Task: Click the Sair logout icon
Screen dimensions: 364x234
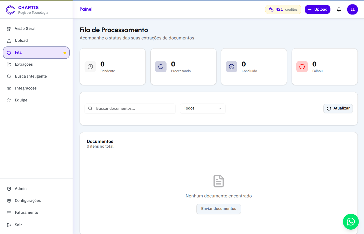Action: [x=9, y=225]
